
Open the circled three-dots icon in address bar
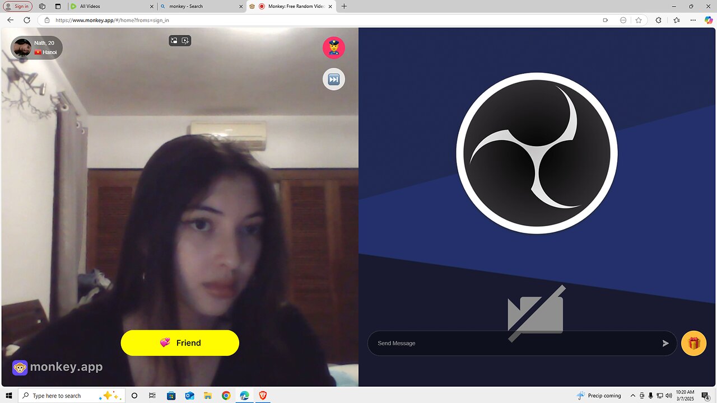623,20
